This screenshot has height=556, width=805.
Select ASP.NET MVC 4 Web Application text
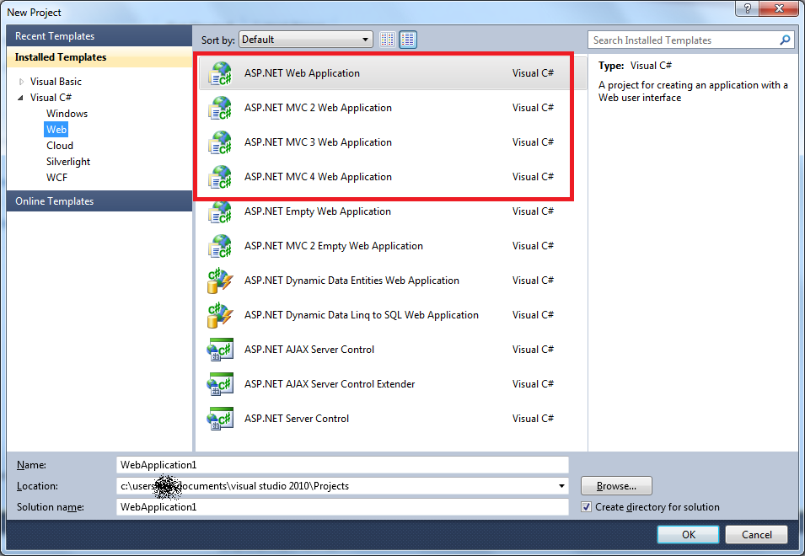[318, 177]
